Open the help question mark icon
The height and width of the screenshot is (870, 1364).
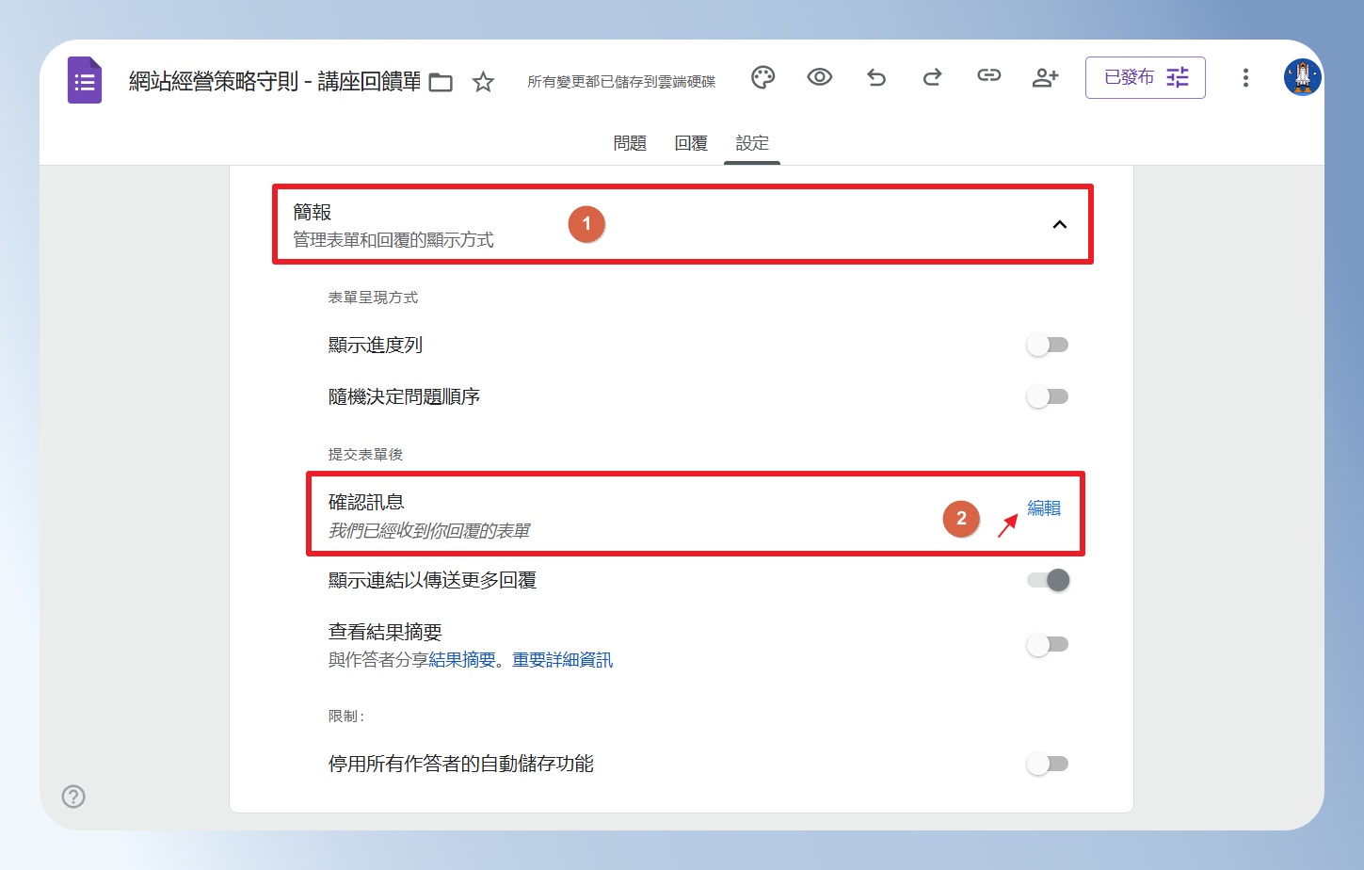(x=73, y=797)
